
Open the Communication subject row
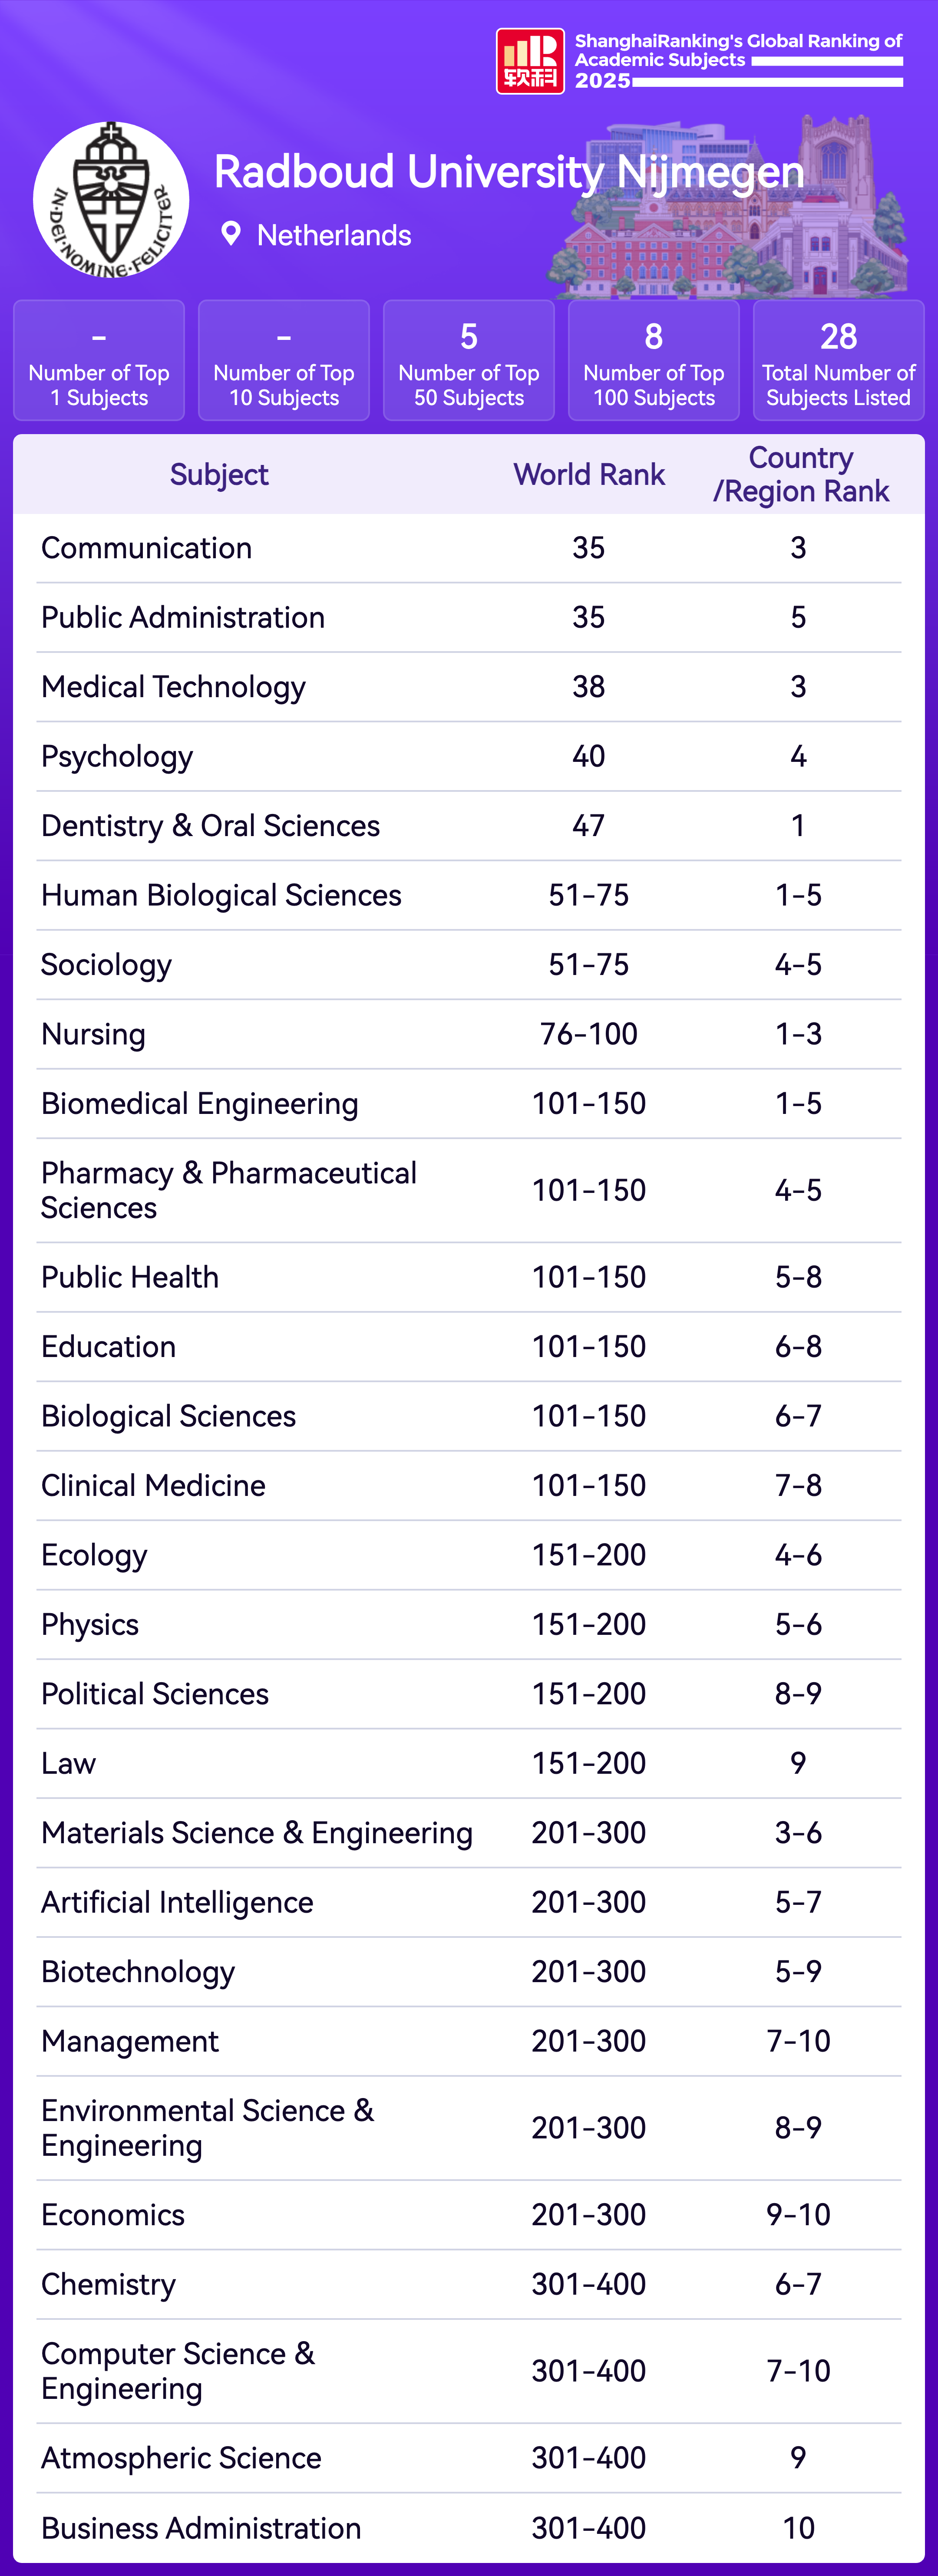coord(147,548)
